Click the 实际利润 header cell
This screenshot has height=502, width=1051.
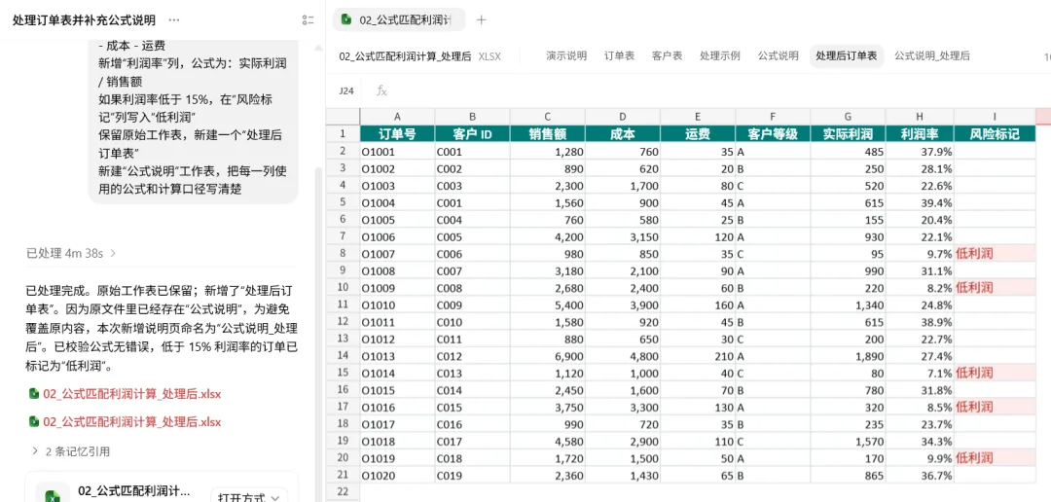848,134
